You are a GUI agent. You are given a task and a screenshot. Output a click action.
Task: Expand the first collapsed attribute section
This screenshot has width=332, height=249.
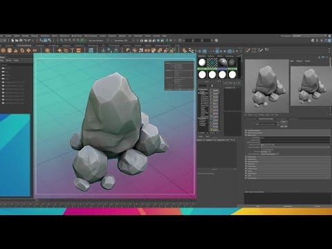pos(288,131)
